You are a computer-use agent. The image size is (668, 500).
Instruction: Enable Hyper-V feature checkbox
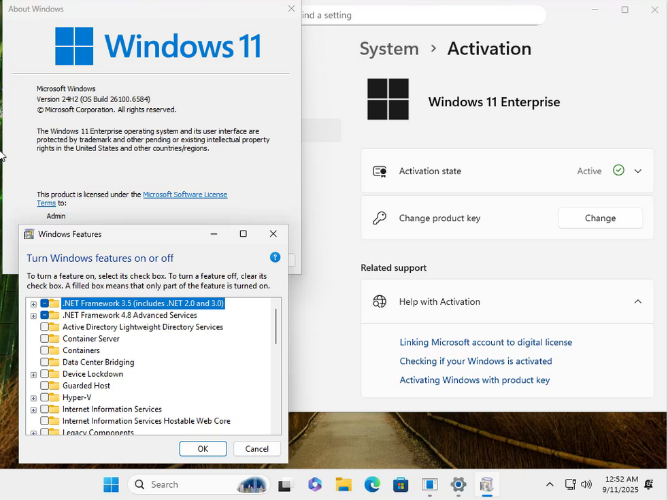point(44,397)
